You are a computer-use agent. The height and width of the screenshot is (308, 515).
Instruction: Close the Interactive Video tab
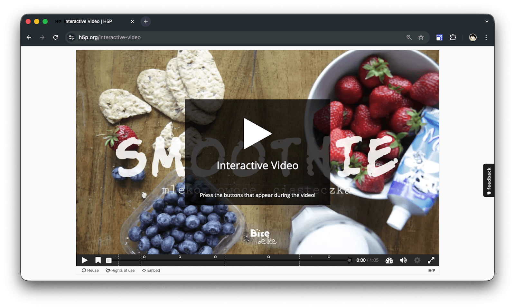tap(132, 21)
